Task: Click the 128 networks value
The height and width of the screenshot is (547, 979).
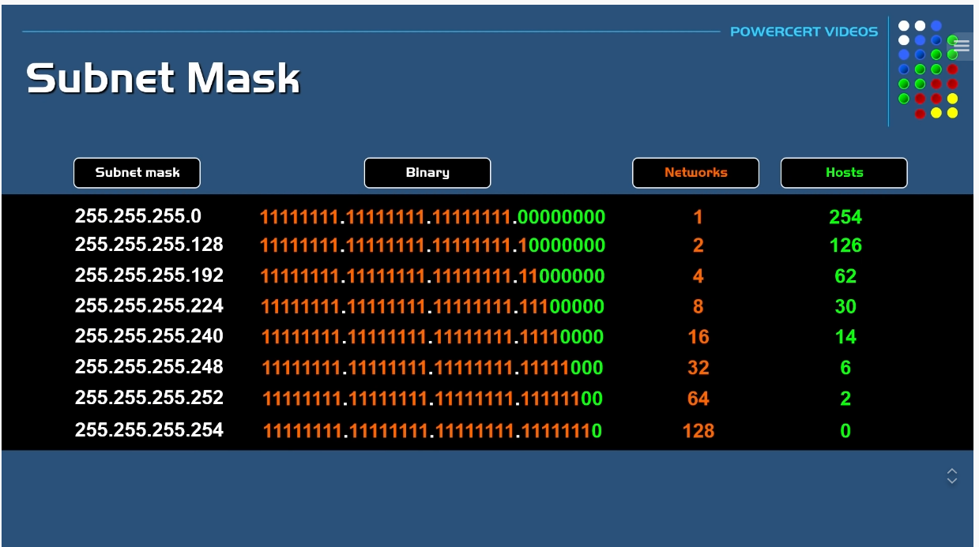Action: (698, 431)
